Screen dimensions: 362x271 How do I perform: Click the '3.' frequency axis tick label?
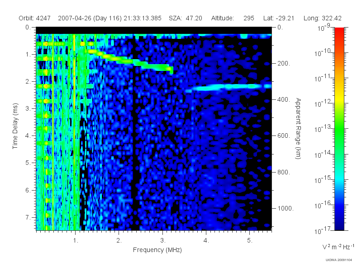(x=163, y=241)
